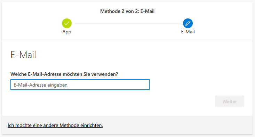Image resolution: width=255 pixels, height=137 pixels.
Task: Select the "E-Mail" step label under pencil
Action: [188, 32]
